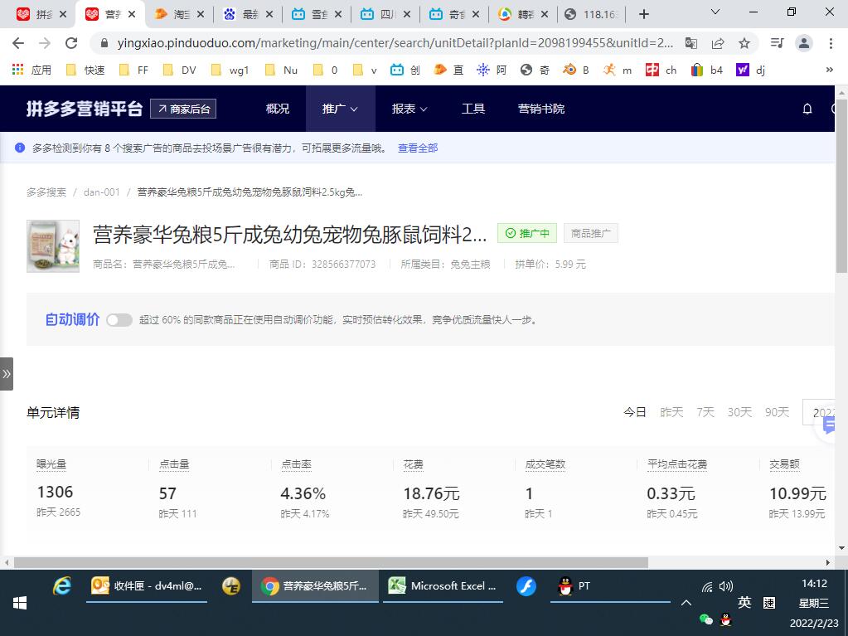The width and height of the screenshot is (848, 636).
Task: Open the 直 bookmark
Action: click(x=449, y=70)
